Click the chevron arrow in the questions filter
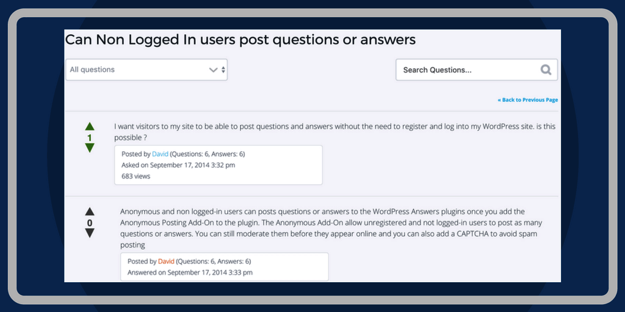Image resolution: width=625 pixels, height=312 pixels. pos(213,70)
